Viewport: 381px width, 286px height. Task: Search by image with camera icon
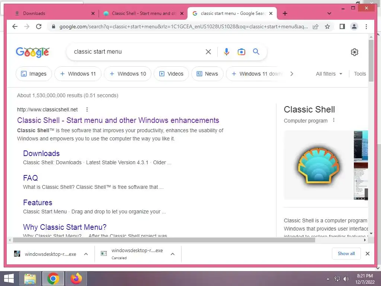pos(241,51)
